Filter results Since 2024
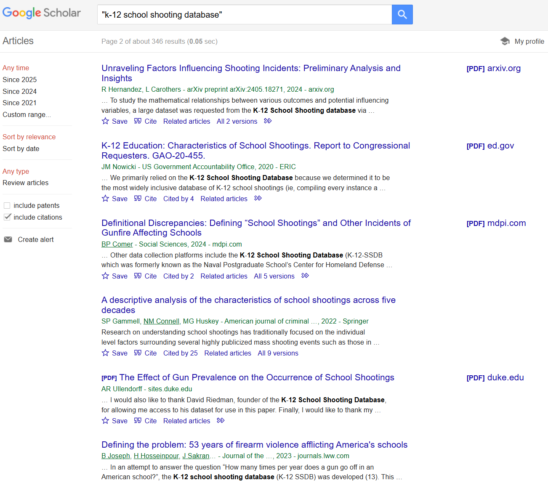The width and height of the screenshot is (548, 483). pyautogui.click(x=20, y=91)
